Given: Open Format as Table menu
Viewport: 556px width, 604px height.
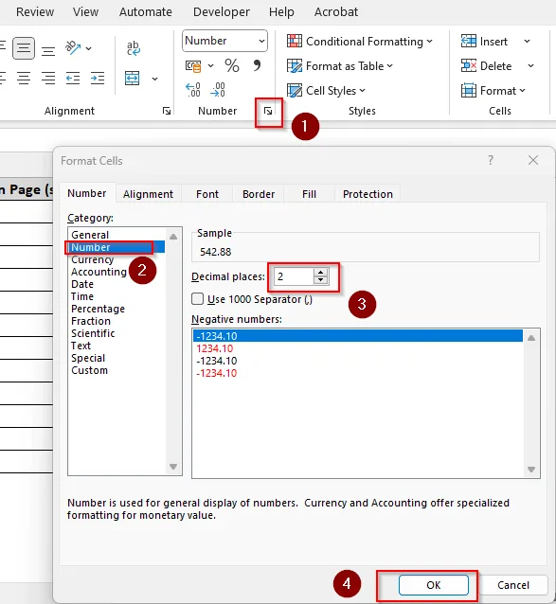Looking at the screenshot, I should pos(340,66).
